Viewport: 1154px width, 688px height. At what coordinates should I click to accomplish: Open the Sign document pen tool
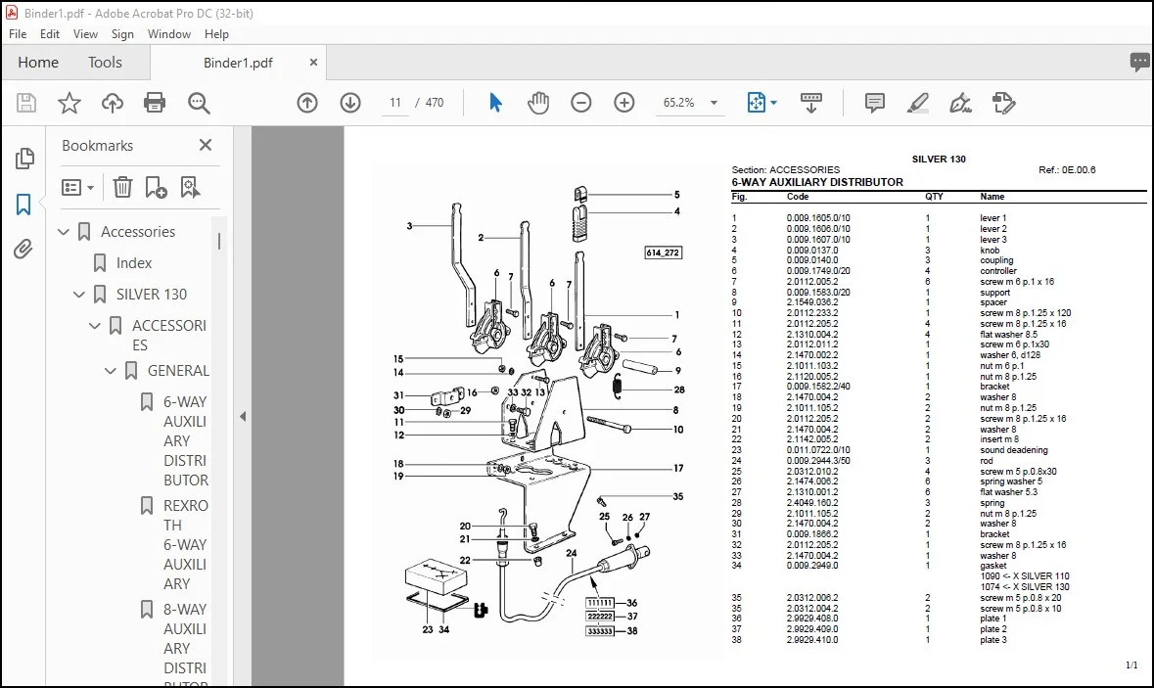coord(960,103)
